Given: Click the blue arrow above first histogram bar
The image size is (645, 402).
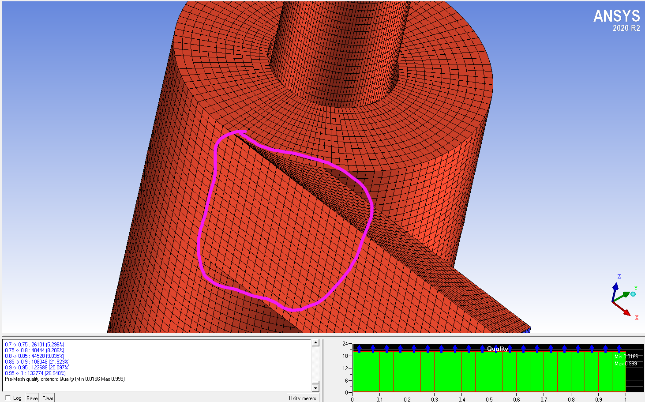Looking at the screenshot, I should click(x=359, y=349).
